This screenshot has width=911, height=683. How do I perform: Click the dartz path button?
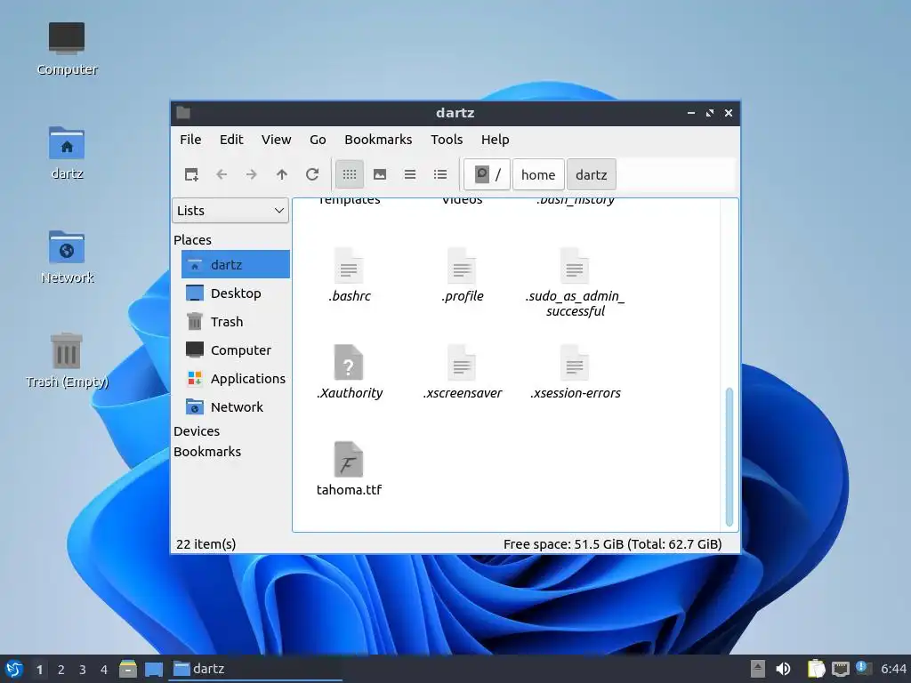[x=591, y=174]
